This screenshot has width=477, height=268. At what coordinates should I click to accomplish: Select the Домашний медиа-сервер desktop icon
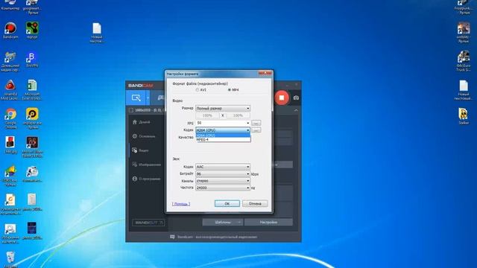[10, 62]
